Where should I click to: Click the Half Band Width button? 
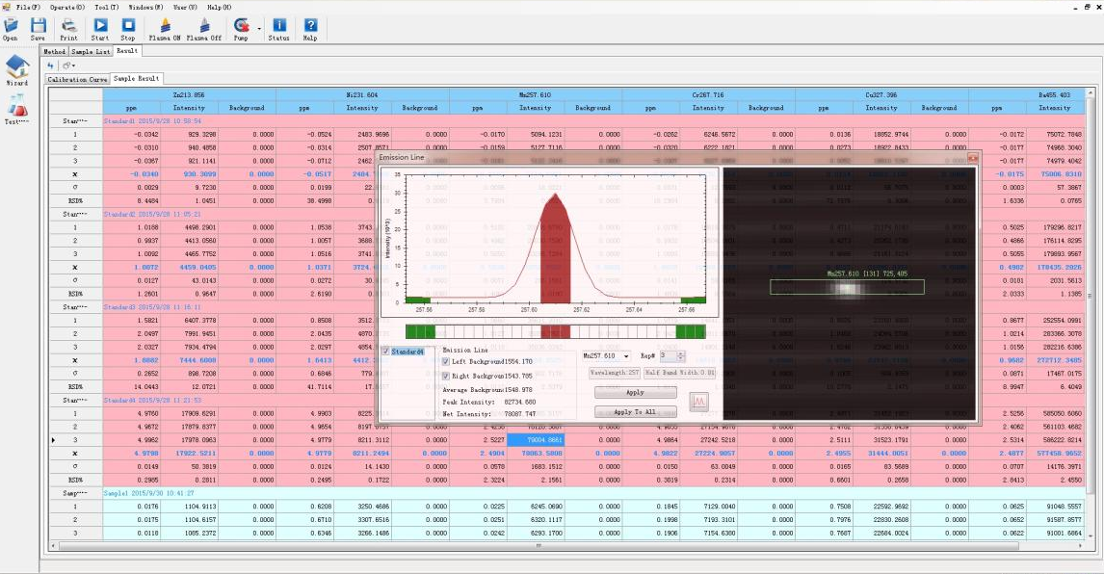coord(679,373)
